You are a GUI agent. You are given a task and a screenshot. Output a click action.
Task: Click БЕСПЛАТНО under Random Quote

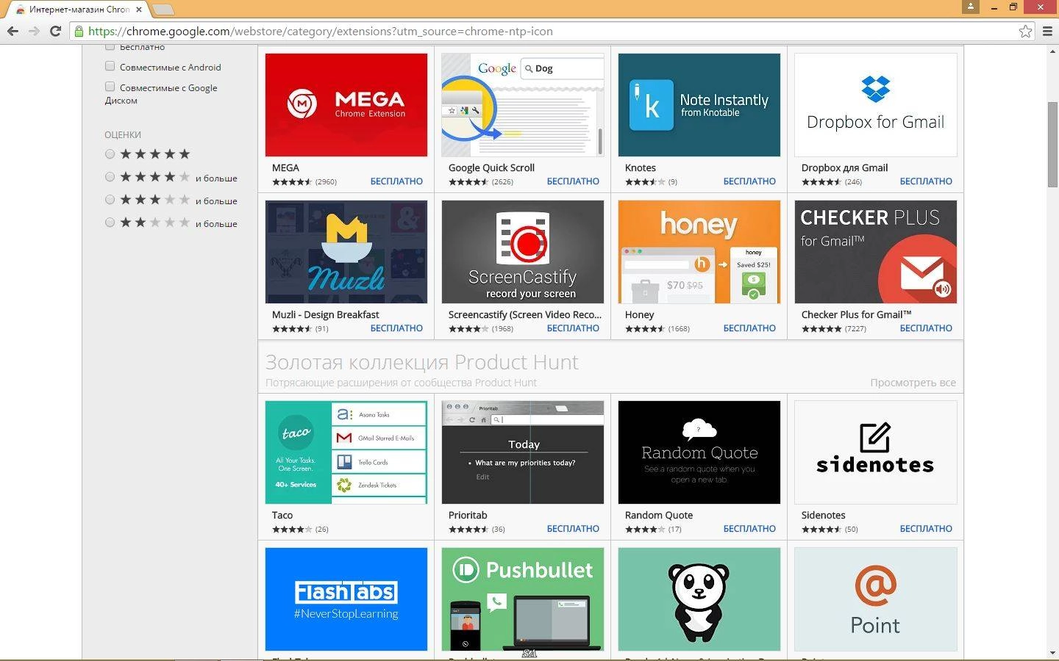click(749, 529)
